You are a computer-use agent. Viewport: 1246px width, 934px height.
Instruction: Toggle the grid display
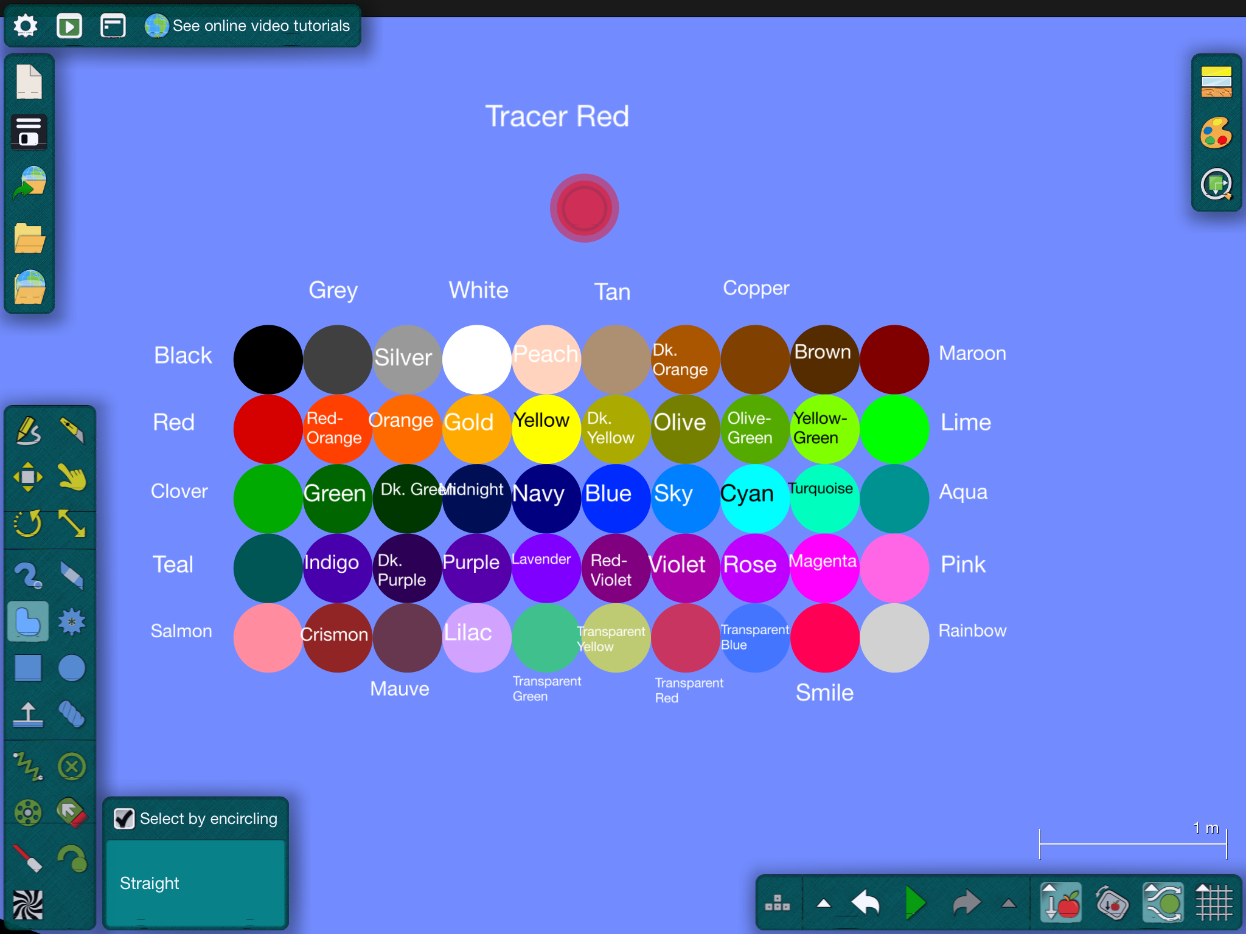pos(1214,902)
